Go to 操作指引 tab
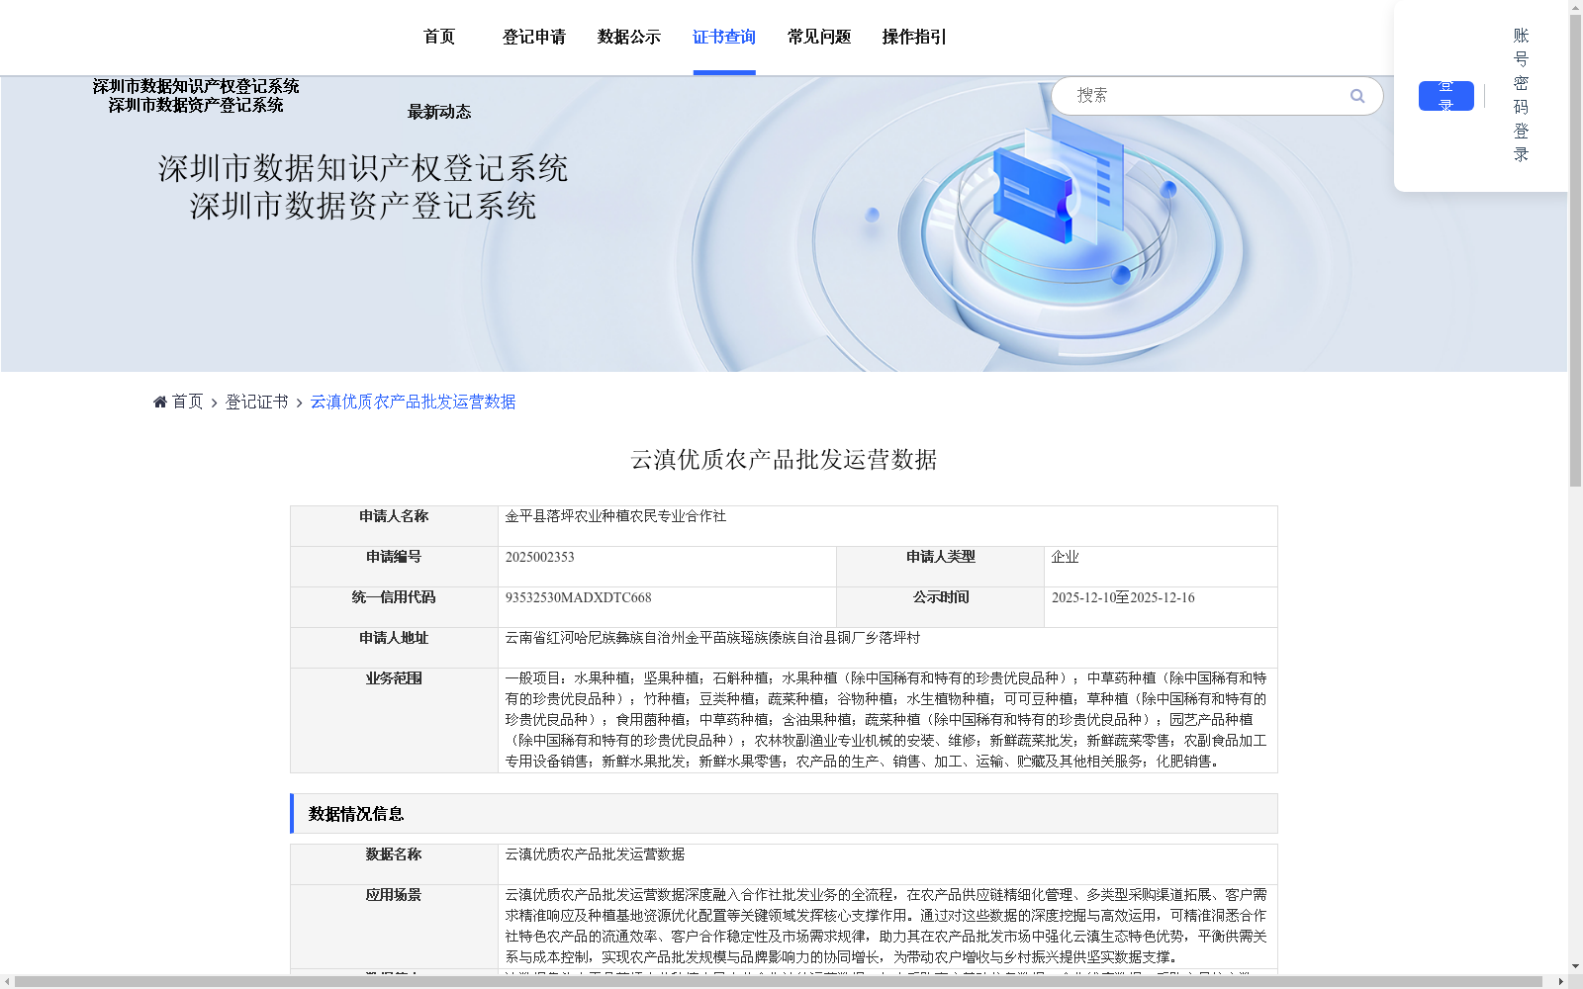Viewport: 1583px width, 989px height. [914, 37]
